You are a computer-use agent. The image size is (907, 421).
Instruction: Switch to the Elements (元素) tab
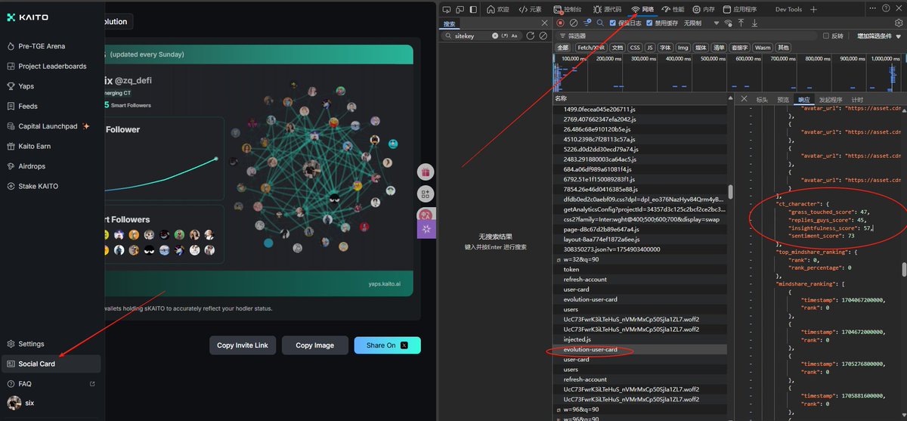[x=530, y=9]
